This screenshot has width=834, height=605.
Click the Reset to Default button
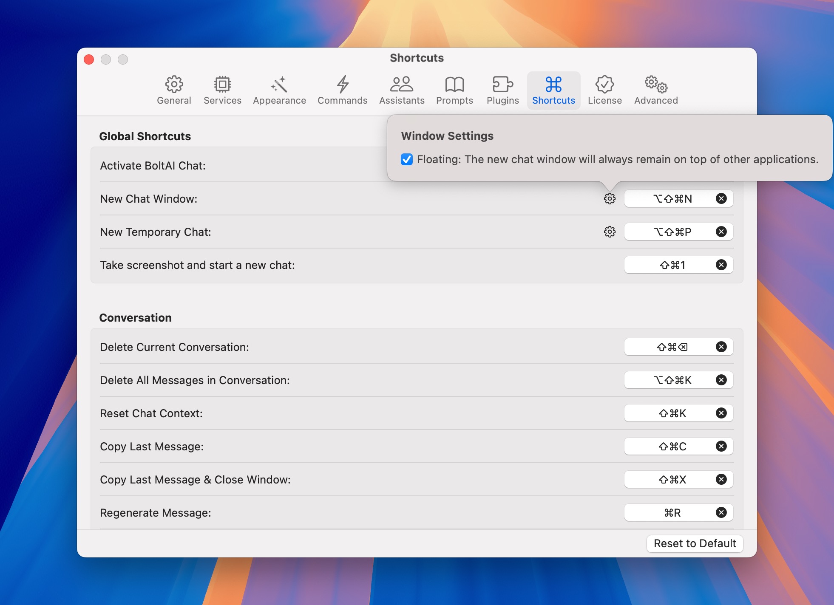695,543
